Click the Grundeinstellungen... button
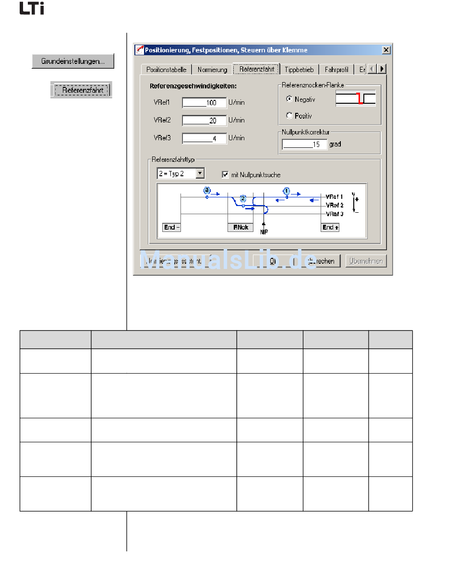Screen dimensions: 456x571 pos(73,61)
